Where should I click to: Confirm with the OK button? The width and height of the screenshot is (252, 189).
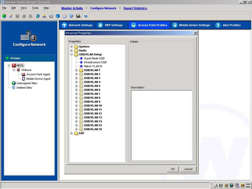click(x=173, y=169)
